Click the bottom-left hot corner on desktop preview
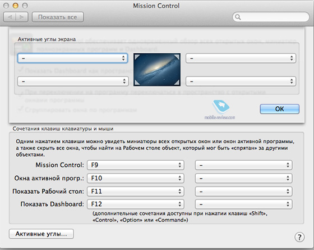314x250 pixels. (x=137, y=83)
